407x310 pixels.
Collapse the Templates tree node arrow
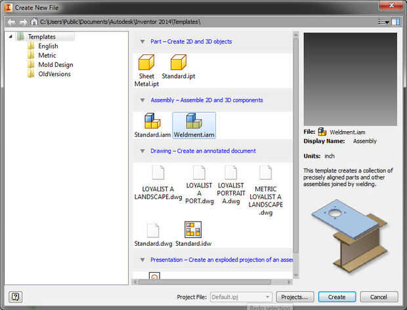point(11,37)
